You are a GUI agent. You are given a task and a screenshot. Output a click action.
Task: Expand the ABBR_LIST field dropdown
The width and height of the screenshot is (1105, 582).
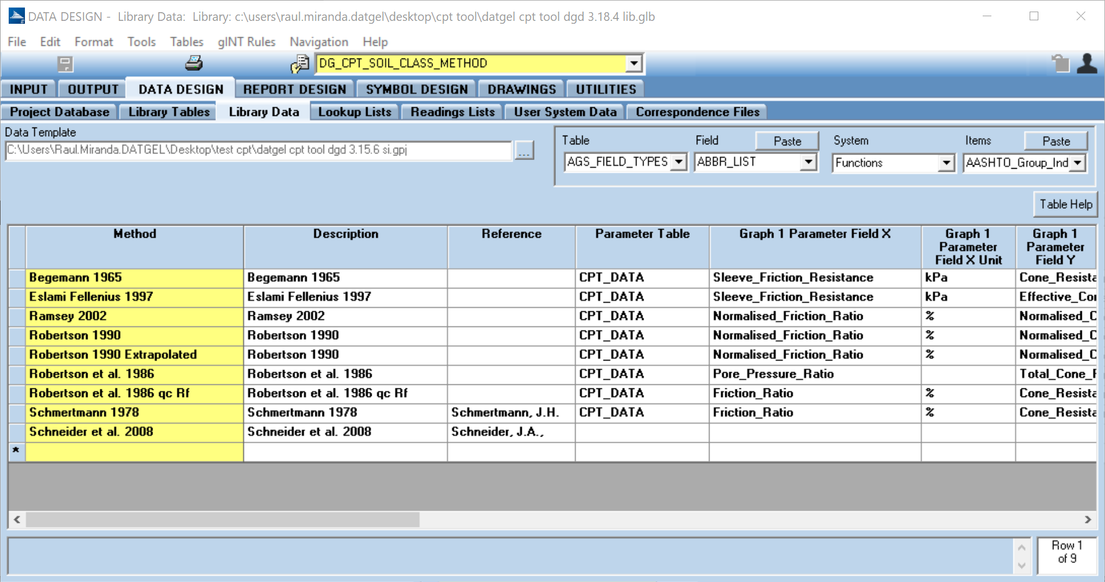[x=808, y=162]
